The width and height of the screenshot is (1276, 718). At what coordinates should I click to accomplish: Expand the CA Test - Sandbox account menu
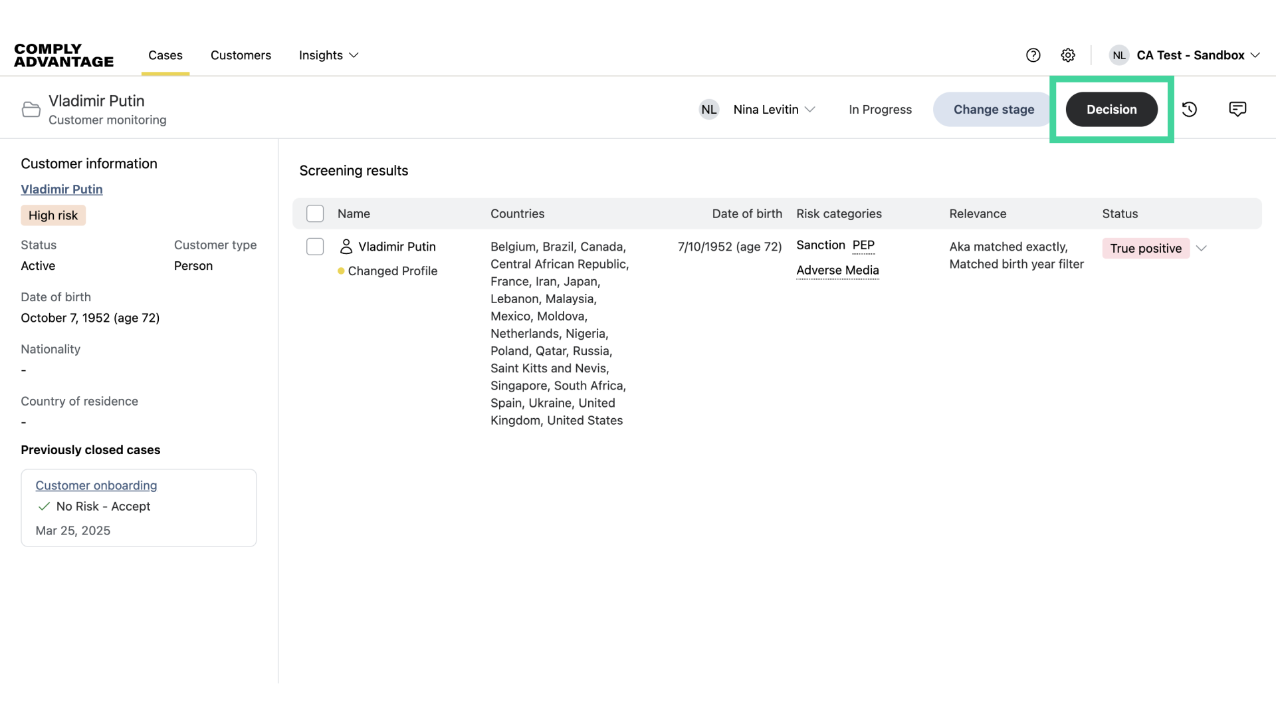tap(1255, 55)
